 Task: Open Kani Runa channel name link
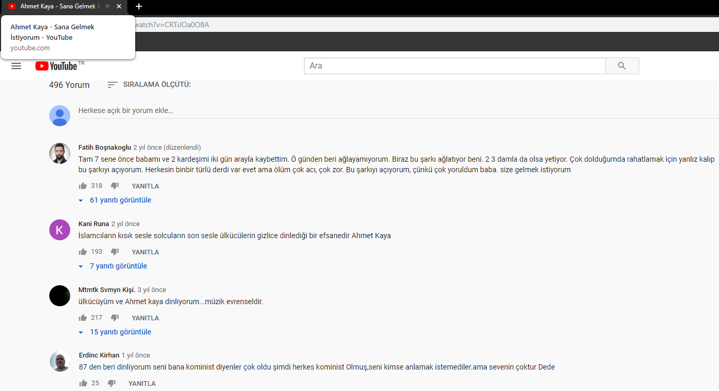[x=94, y=224]
